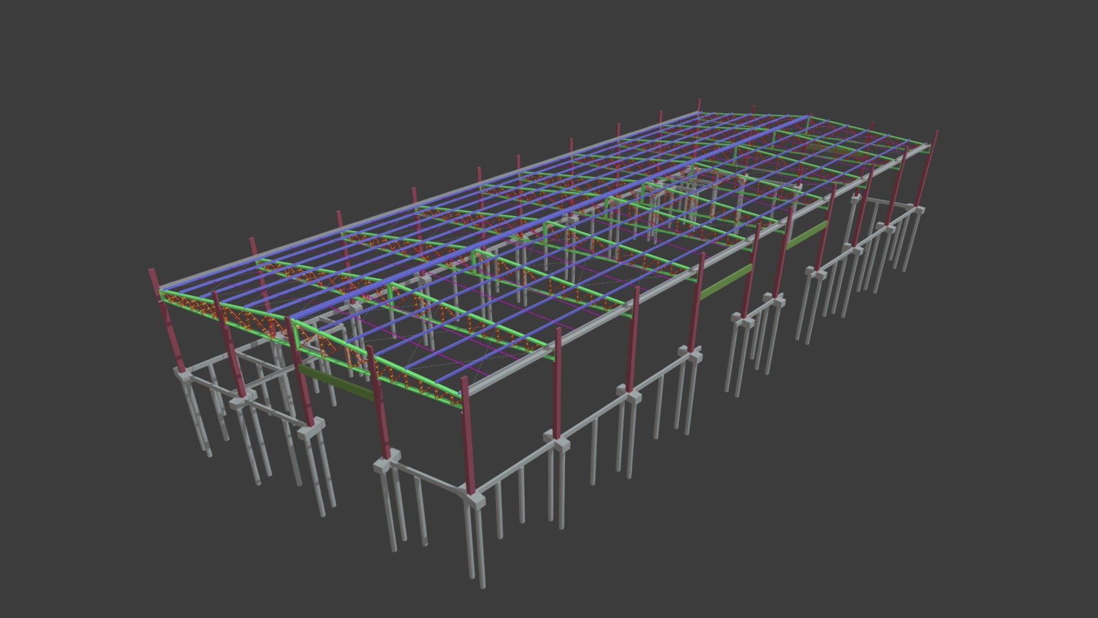The width and height of the screenshot is (1098, 618).
Task: Click the empty dark background to deselect
Action: pyautogui.click(x=172, y=114)
